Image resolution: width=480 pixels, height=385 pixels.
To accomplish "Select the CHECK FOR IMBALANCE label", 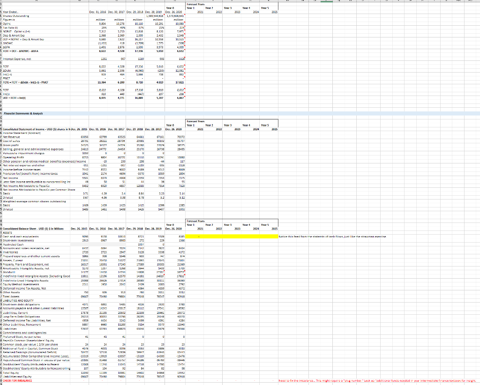I will click(16, 381).
